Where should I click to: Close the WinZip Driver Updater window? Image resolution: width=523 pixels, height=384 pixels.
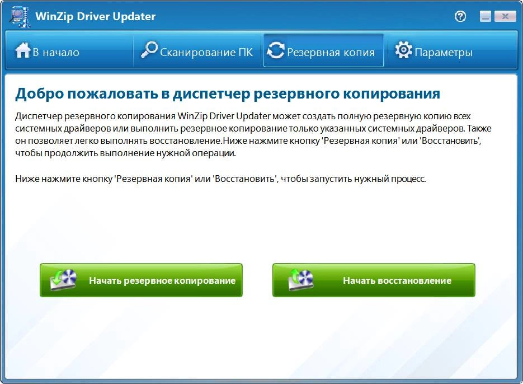[x=505, y=16]
